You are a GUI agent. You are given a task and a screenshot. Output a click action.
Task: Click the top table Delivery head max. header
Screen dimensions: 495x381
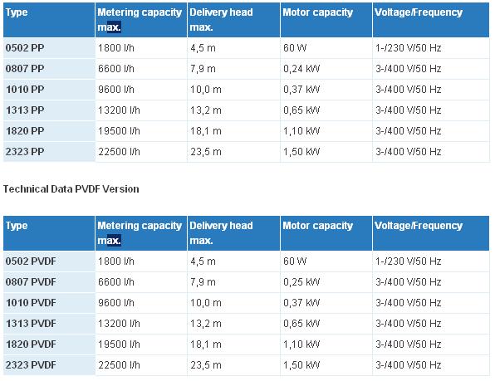pyautogui.click(x=233, y=20)
